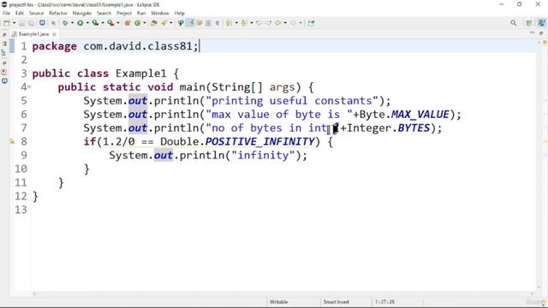Toggle the highlighted Mark Occurrences icon
This screenshot has width=548, height=308.
click(190, 23)
